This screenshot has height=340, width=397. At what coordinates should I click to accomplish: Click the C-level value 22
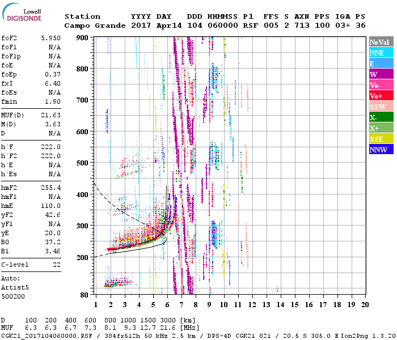[x=57, y=265]
